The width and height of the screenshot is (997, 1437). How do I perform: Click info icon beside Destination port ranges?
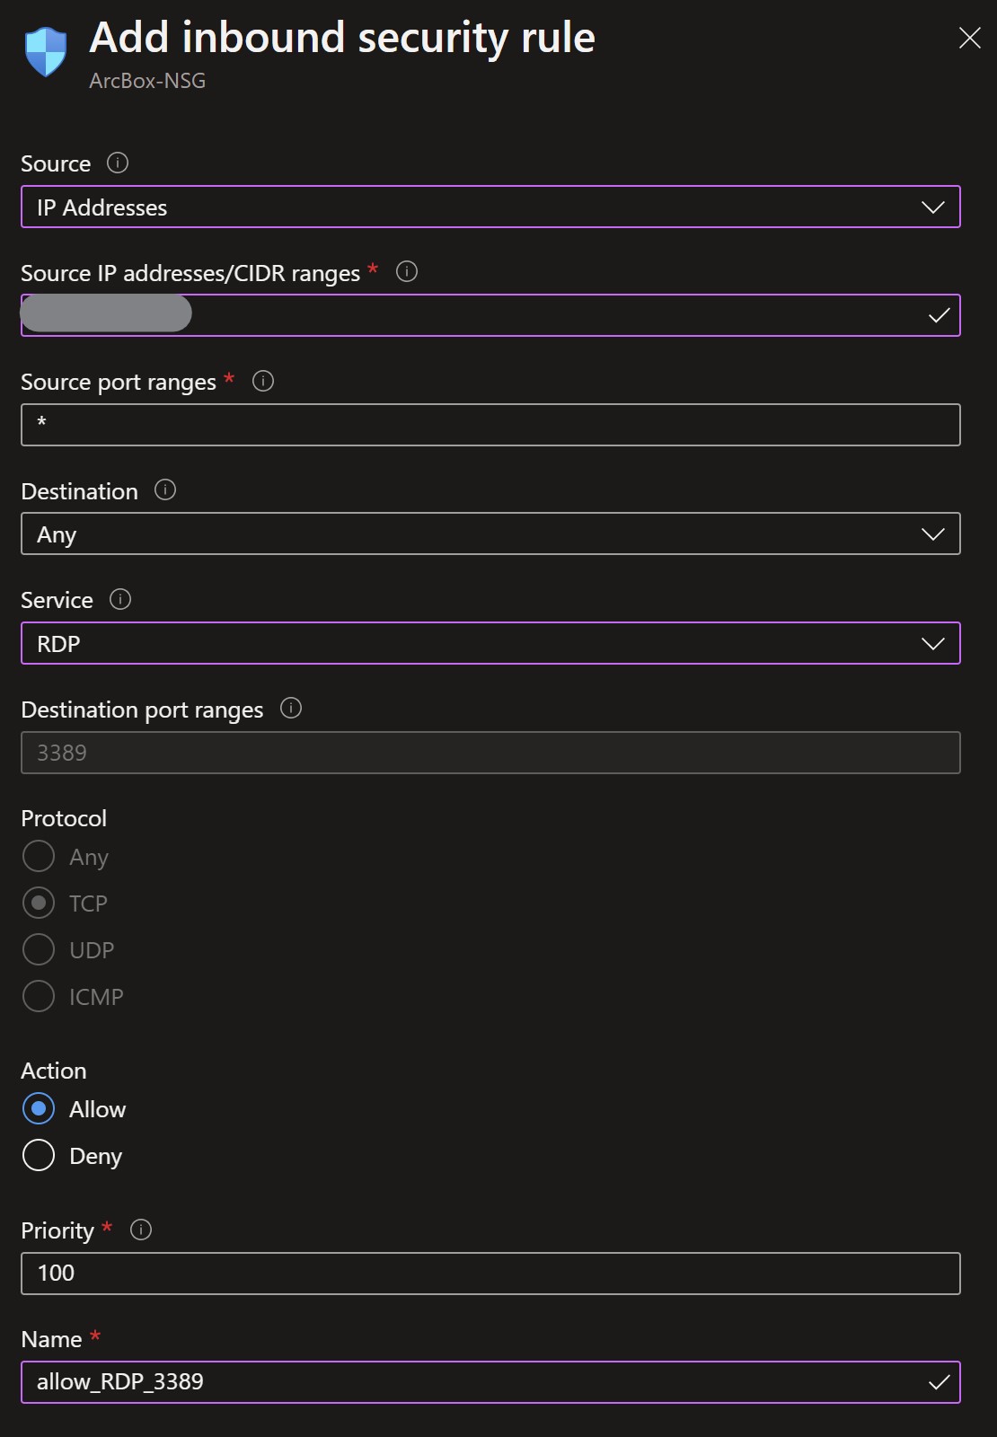click(x=291, y=708)
